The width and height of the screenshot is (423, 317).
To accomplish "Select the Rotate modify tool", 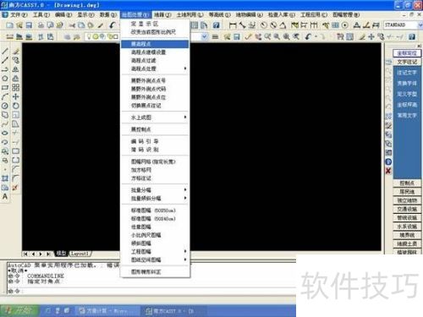I will coord(16,106).
